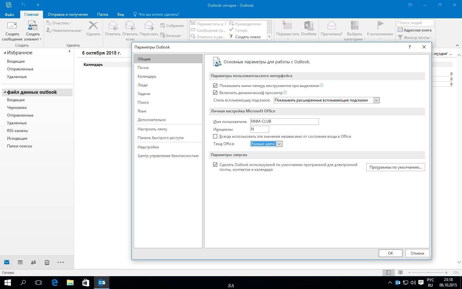Viewport: 462px width, 289px height.
Task: Click zoom in plus button in status bar
Action: [x=446, y=272]
